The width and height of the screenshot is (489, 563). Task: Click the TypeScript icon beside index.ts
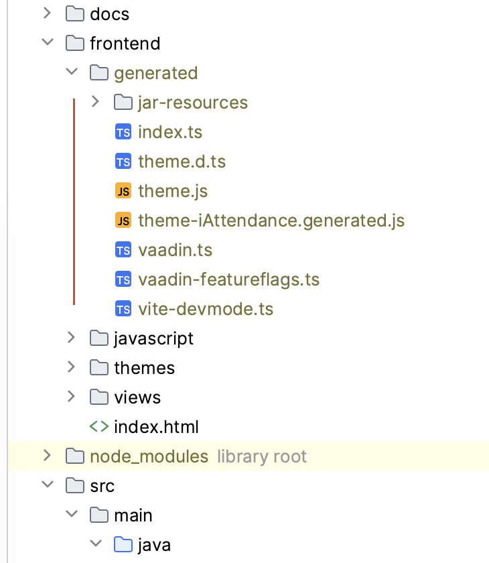click(x=123, y=132)
